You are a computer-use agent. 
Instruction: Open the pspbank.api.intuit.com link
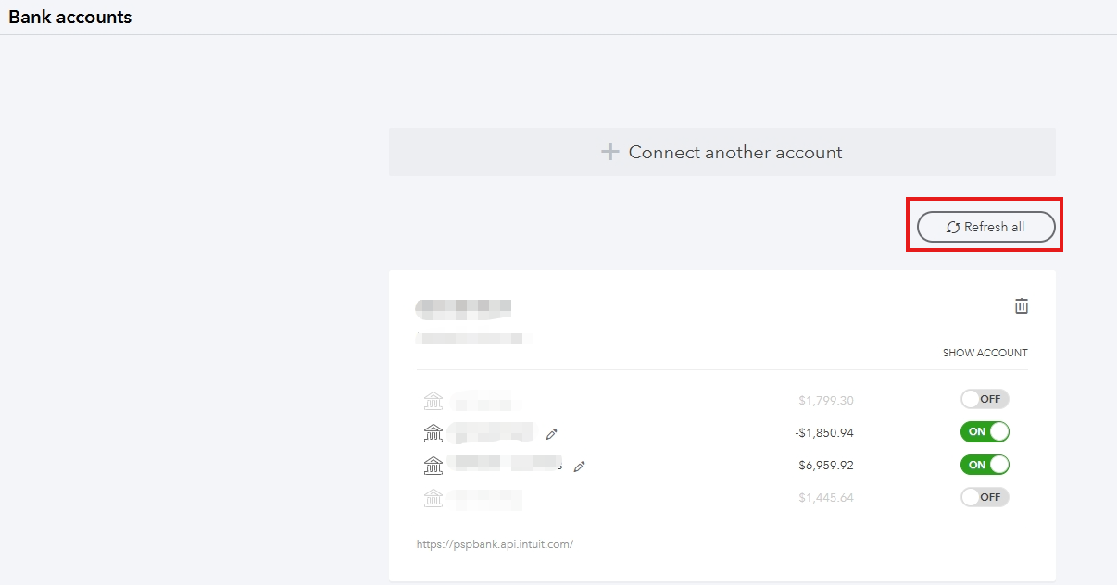click(x=495, y=544)
